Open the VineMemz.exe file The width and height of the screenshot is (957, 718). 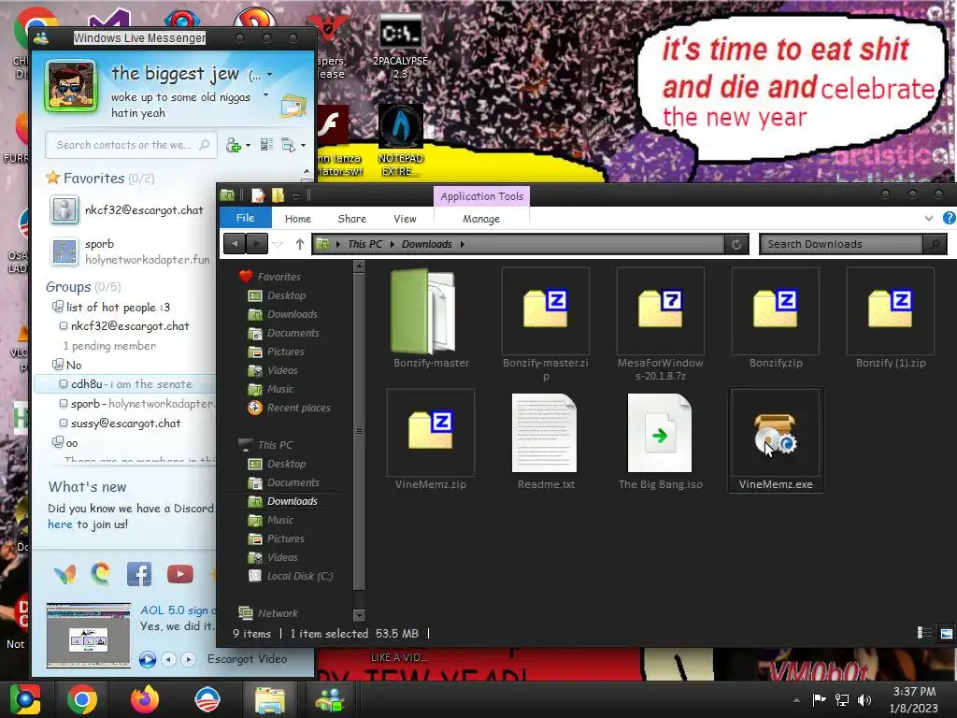point(775,441)
